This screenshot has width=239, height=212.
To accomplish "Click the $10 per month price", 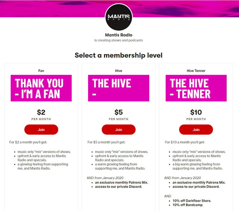I will point(196,112).
